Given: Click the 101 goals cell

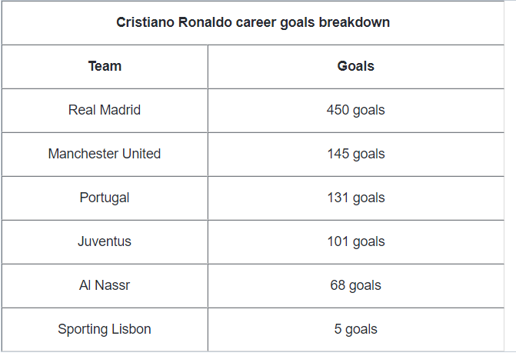Looking at the screenshot, I should click(356, 242).
